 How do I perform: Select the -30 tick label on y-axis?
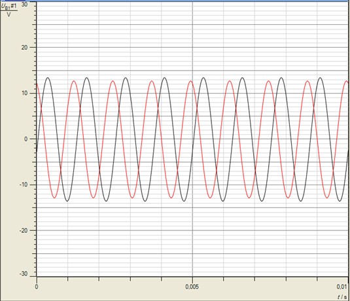pyautogui.click(x=24, y=274)
